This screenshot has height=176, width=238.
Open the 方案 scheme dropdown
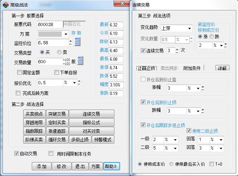click(x=66, y=34)
